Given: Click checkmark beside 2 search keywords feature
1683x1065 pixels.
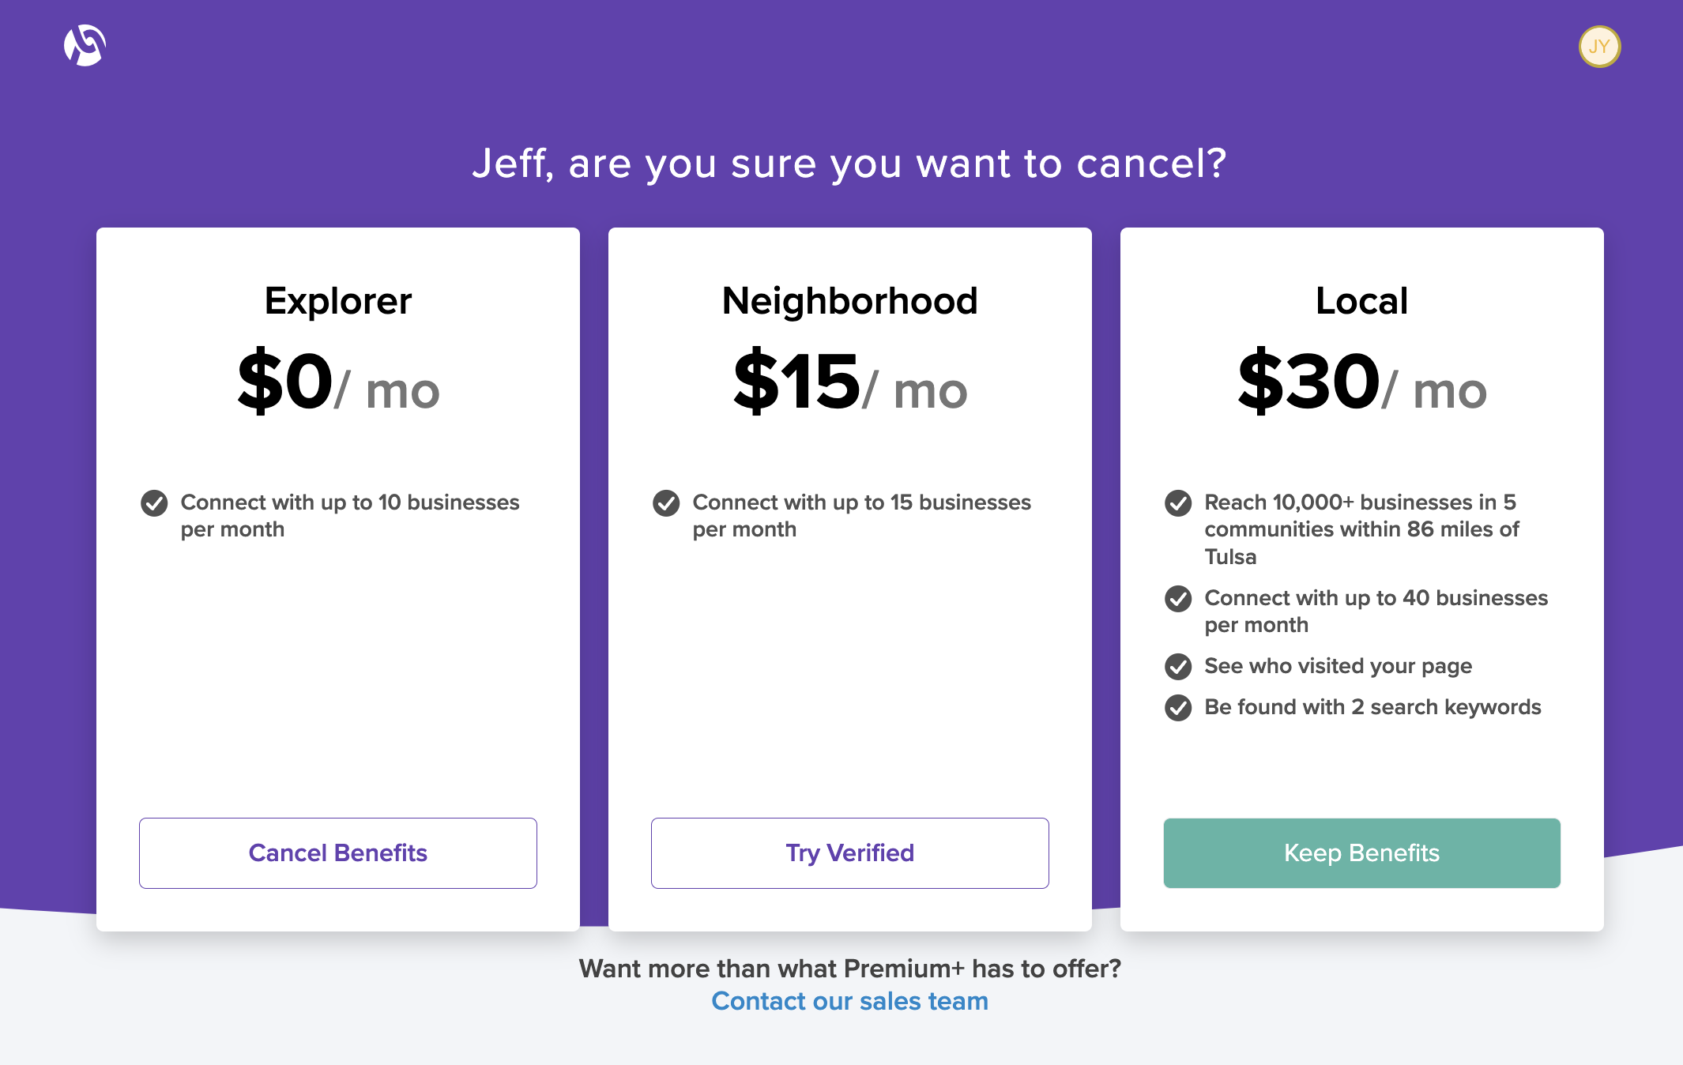Looking at the screenshot, I should coord(1178,707).
